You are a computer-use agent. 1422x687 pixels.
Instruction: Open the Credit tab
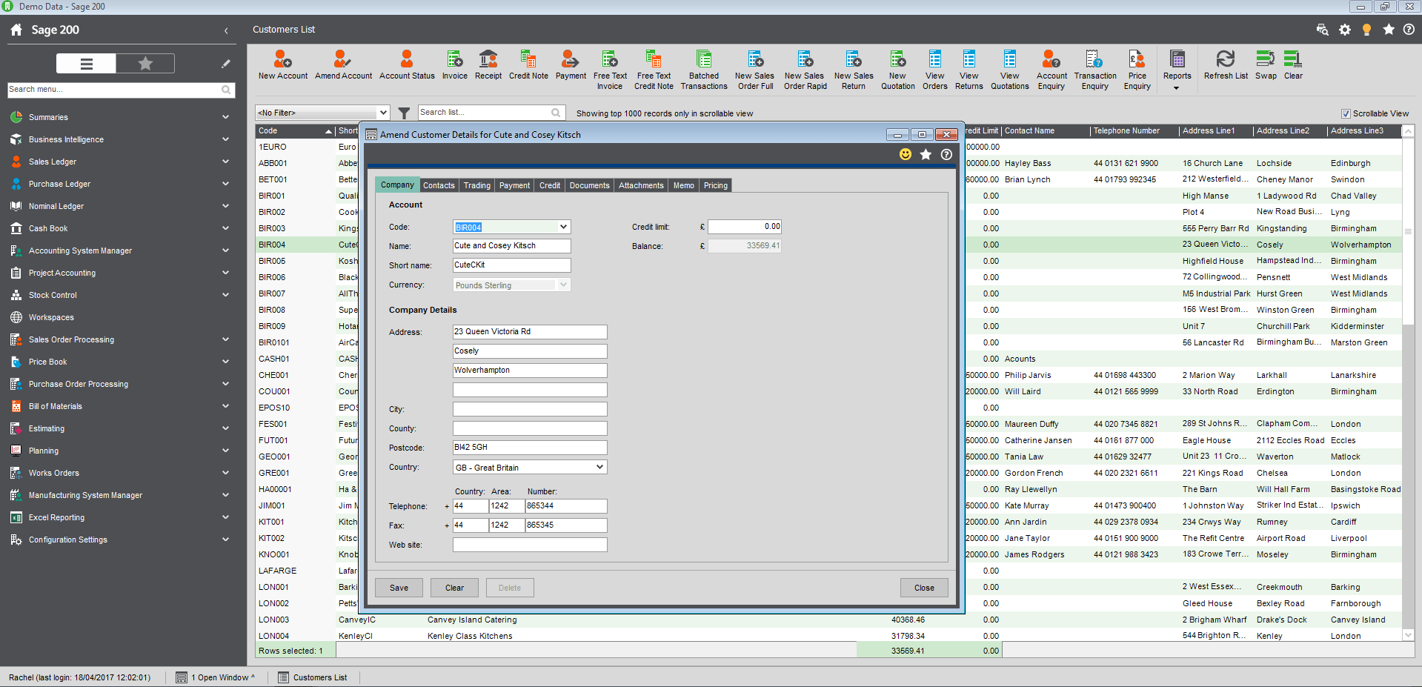[x=549, y=185]
